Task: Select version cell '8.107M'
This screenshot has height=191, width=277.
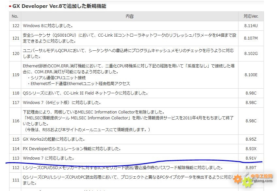Action: [251, 38]
